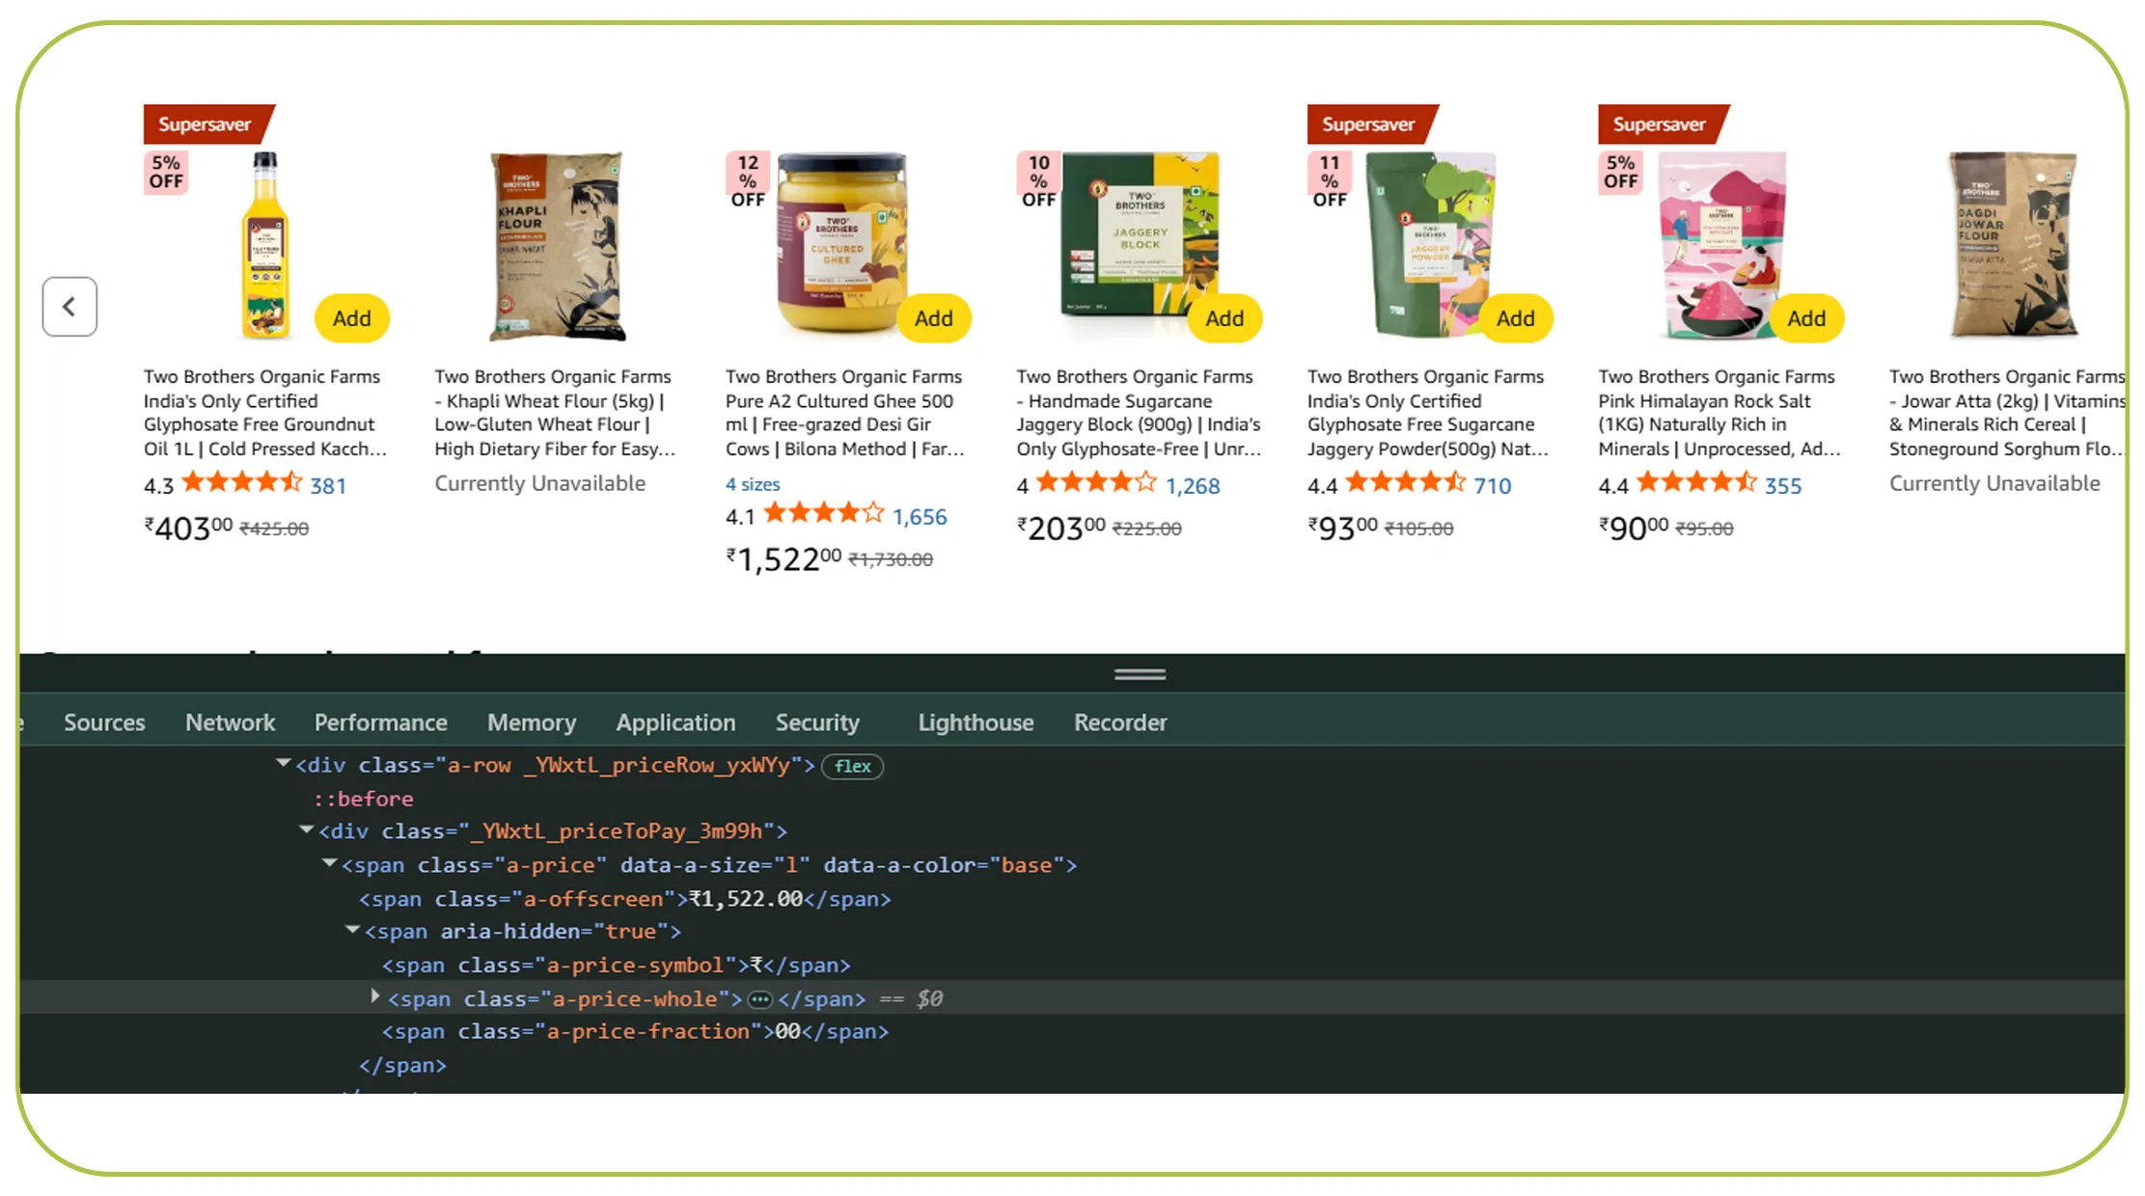Click ₹203 price of Jaggery Block

1060,528
